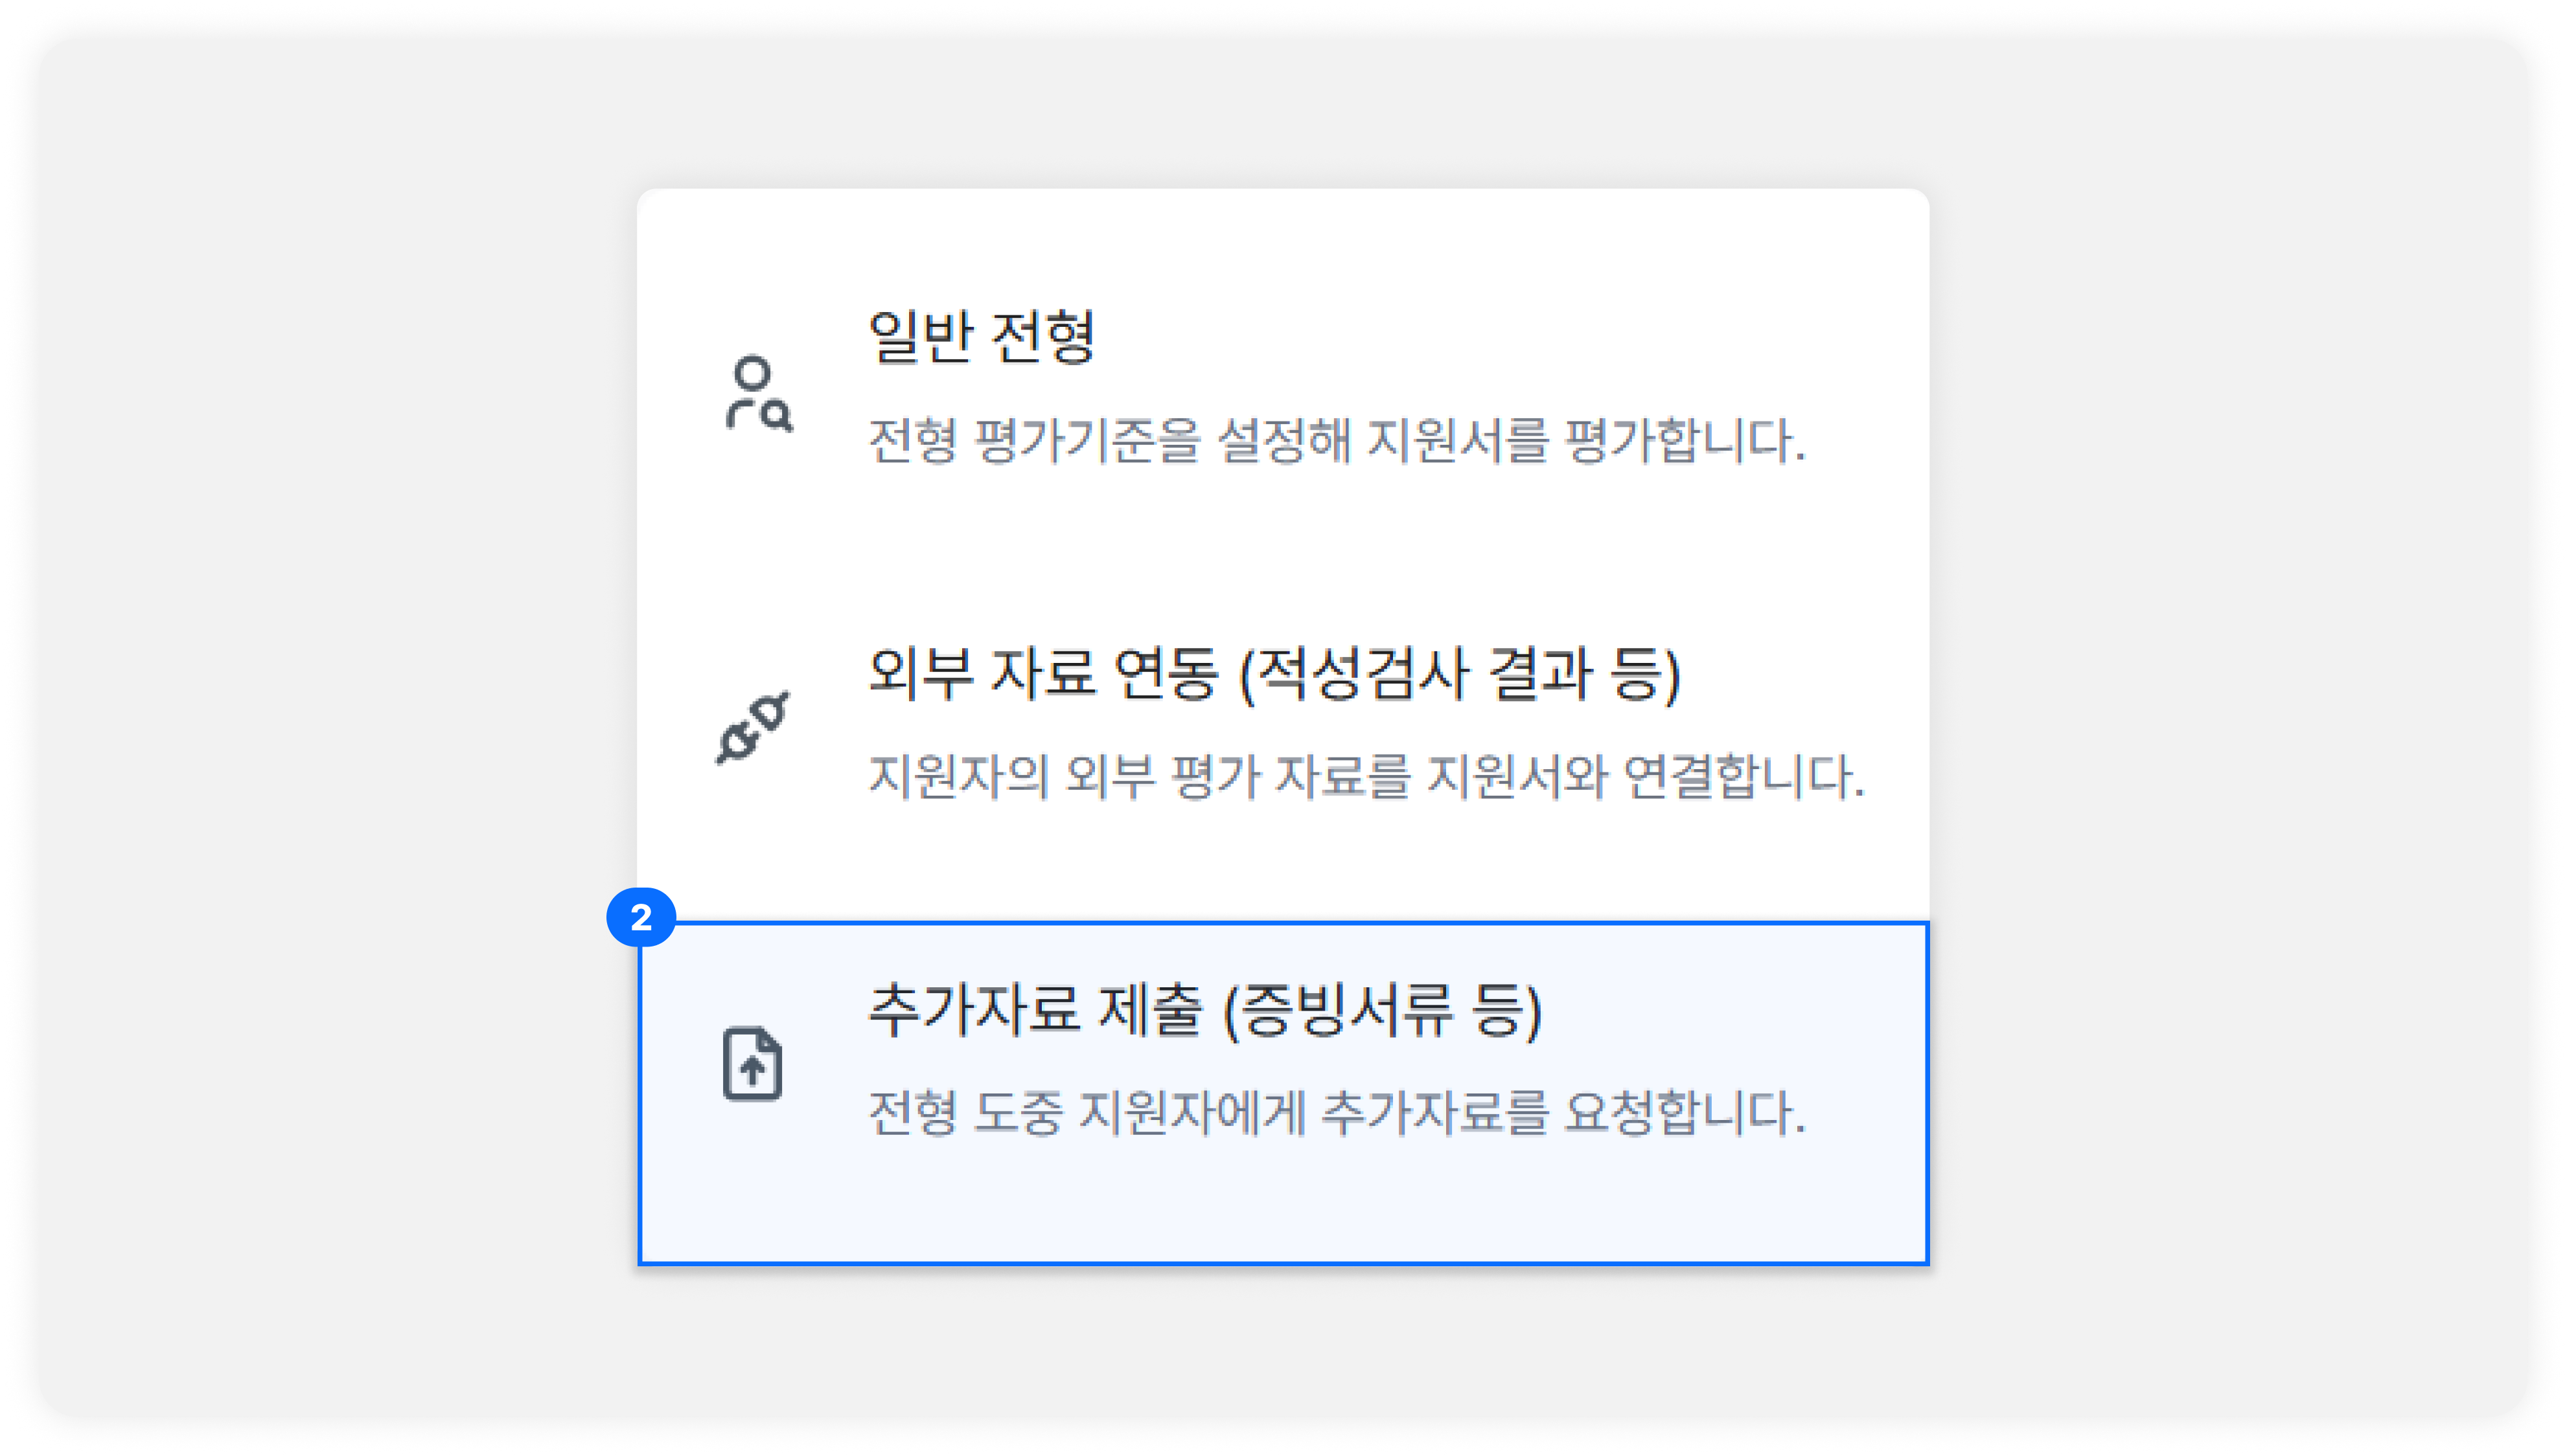Select 추가자료 제출 (증빙서류 등) title
Image resolution: width=2567 pixels, height=1456 pixels.
(1205, 1009)
